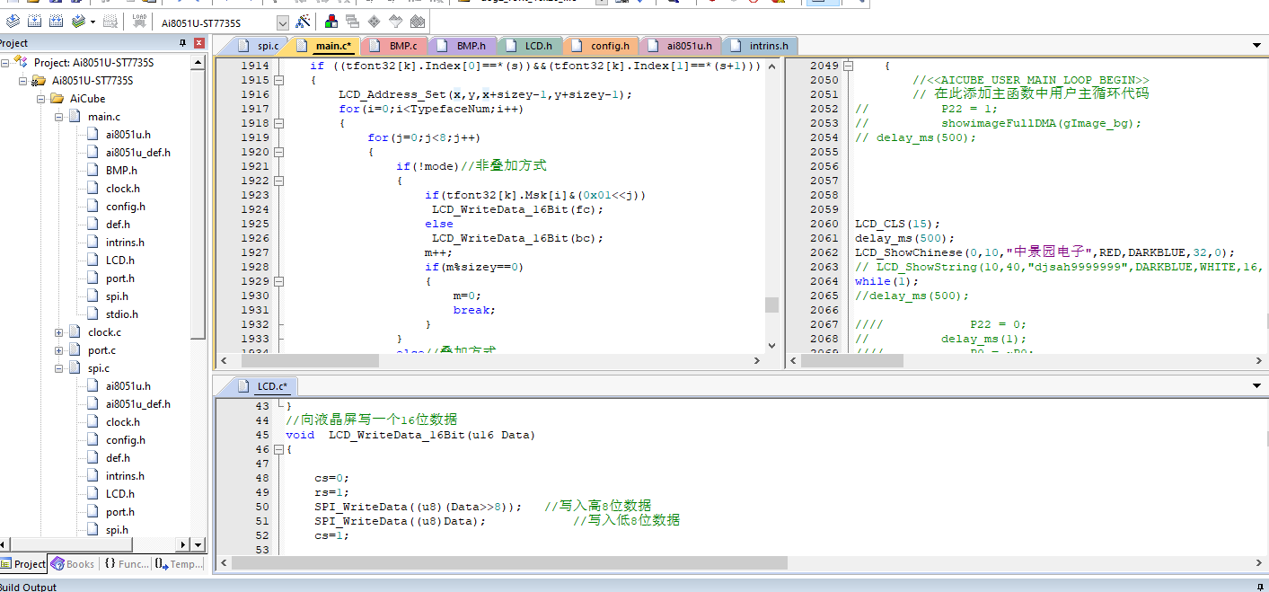Collapse code fold at line 1920
Screen dimensions: 1269x592
tap(279, 152)
